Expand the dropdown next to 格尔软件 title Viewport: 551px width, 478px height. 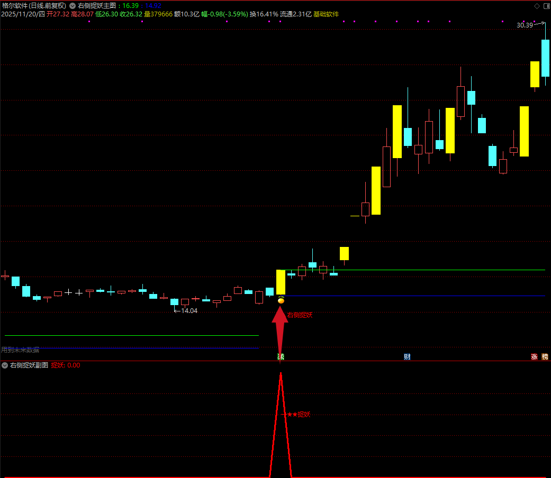point(72,5)
